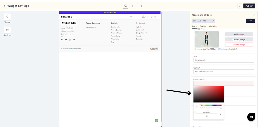The width and height of the screenshot is (258, 129).
Task: Open Men's Jackets category link
Action: tap(91, 27)
